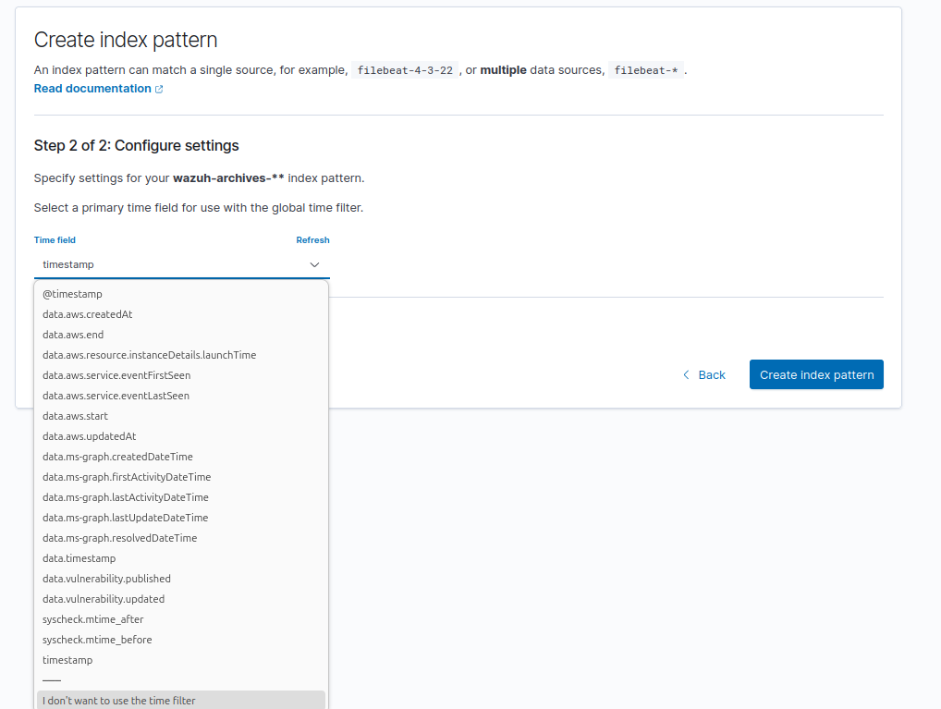
Task: Click the Refresh link above the dropdown
Action: pos(312,240)
